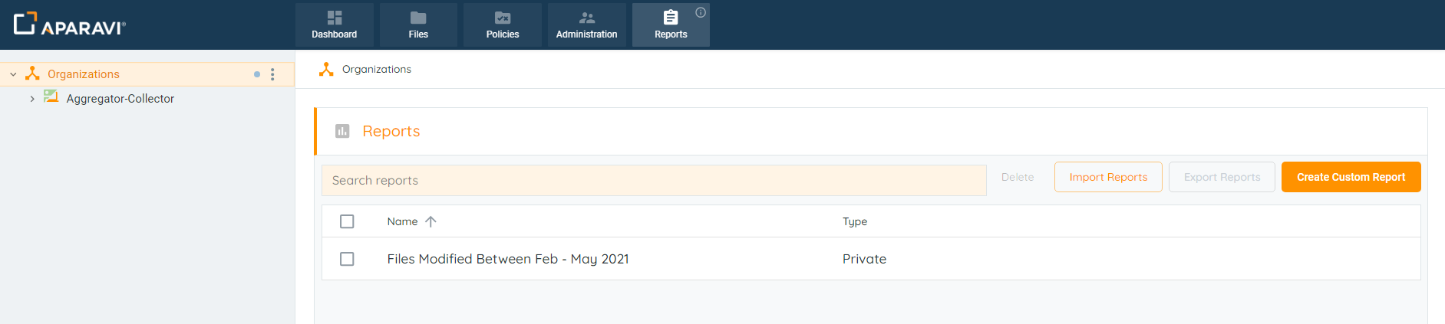Toggle the select-all reports checkbox
Screen dimensions: 1445x324
[x=347, y=221]
